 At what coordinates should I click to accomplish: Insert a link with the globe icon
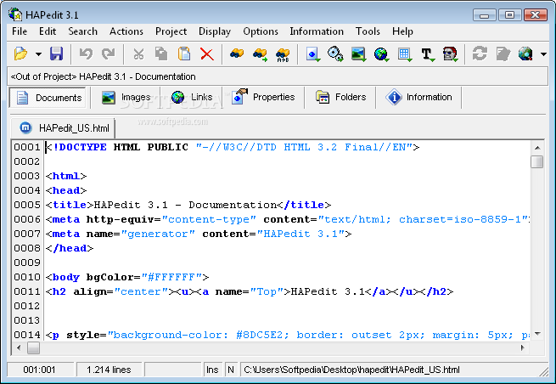pyautogui.click(x=381, y=54)
